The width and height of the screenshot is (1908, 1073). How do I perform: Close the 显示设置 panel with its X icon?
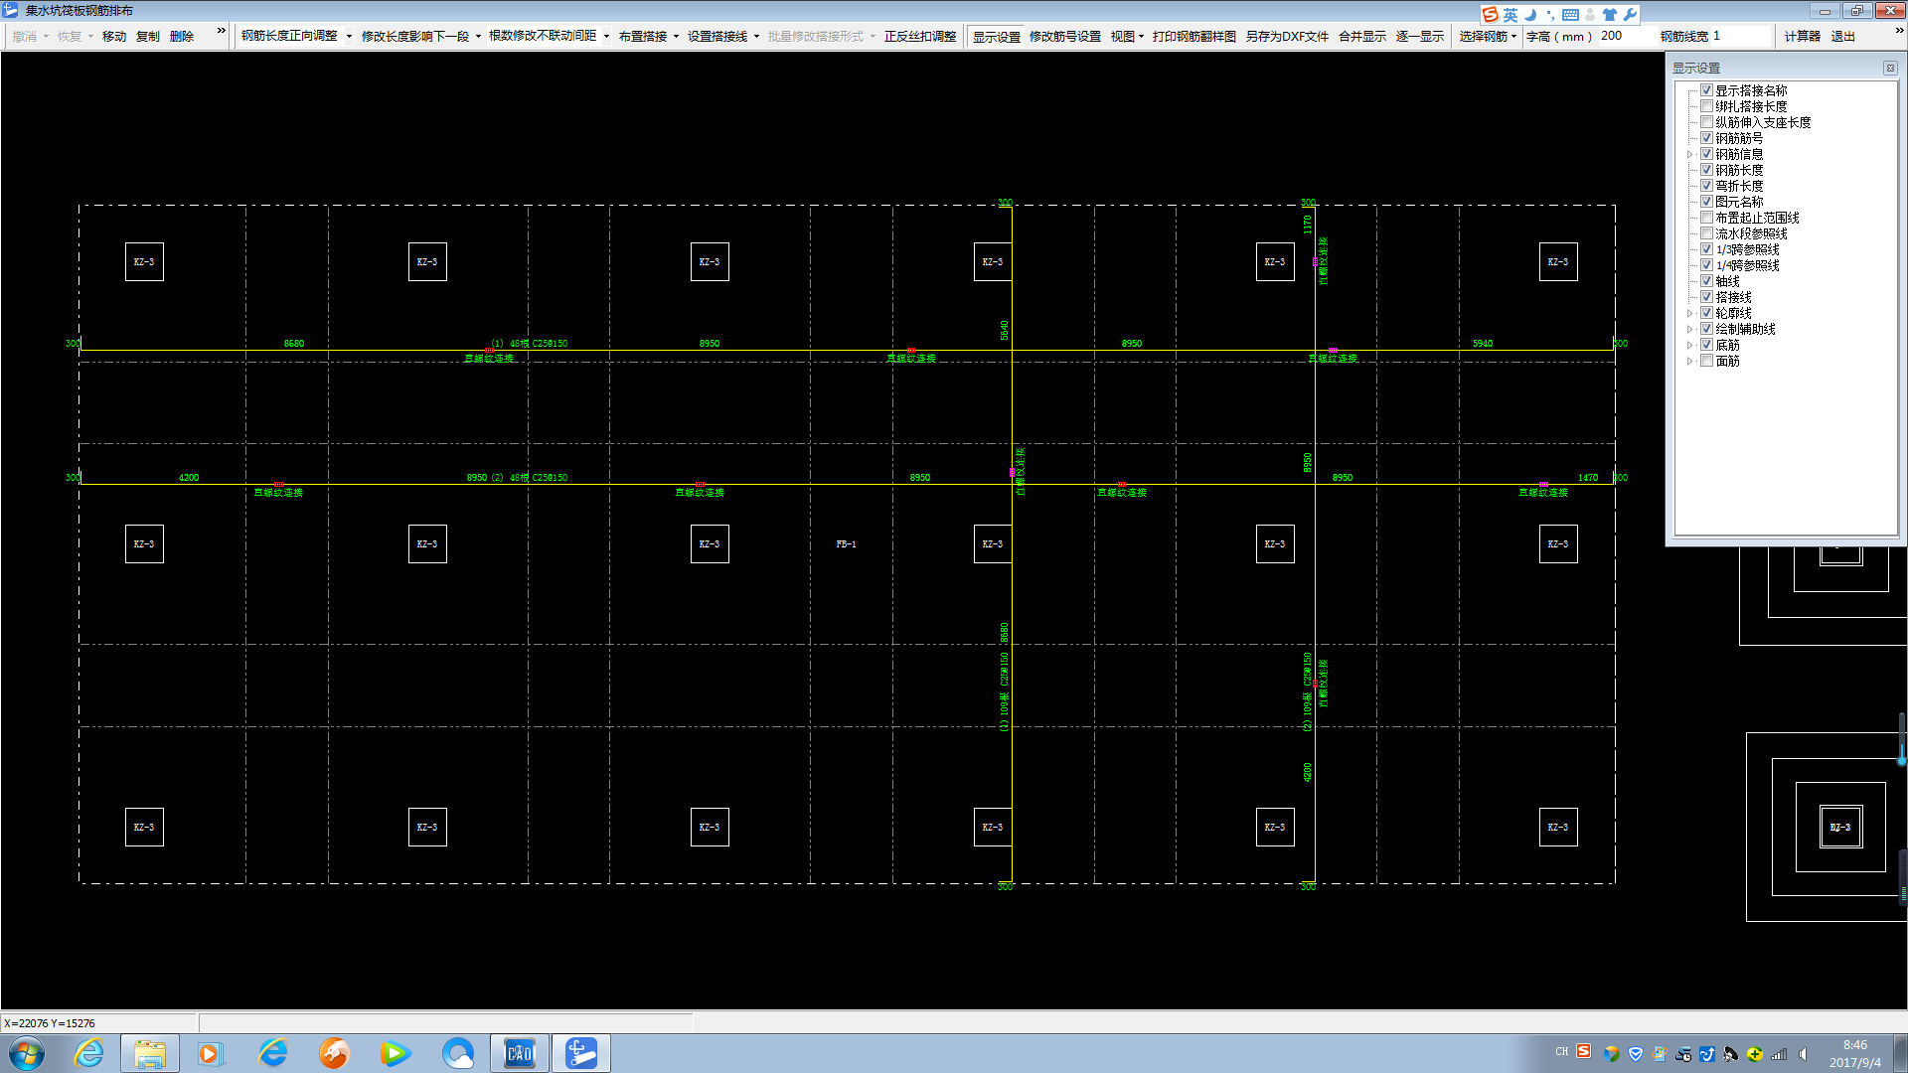pyautogui.click(x=1890, y=69)
